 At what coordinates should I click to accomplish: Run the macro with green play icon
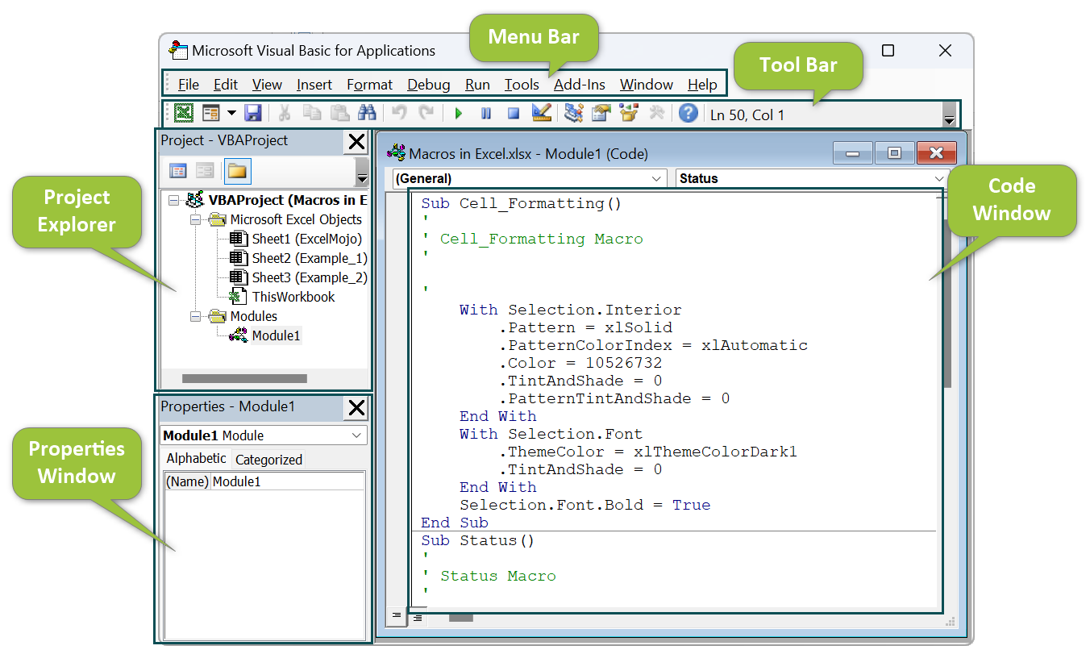click(x=459, y=114)
